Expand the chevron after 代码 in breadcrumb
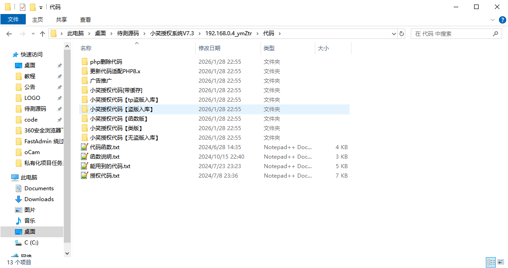 280,33
